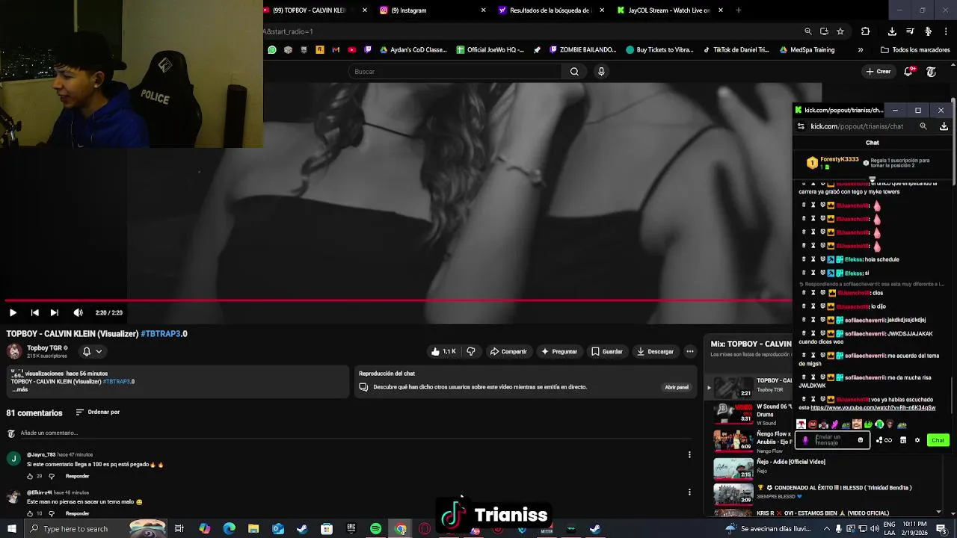
Task: Open options menu for @Elkin-z4t comment
Action: [689, 492]
